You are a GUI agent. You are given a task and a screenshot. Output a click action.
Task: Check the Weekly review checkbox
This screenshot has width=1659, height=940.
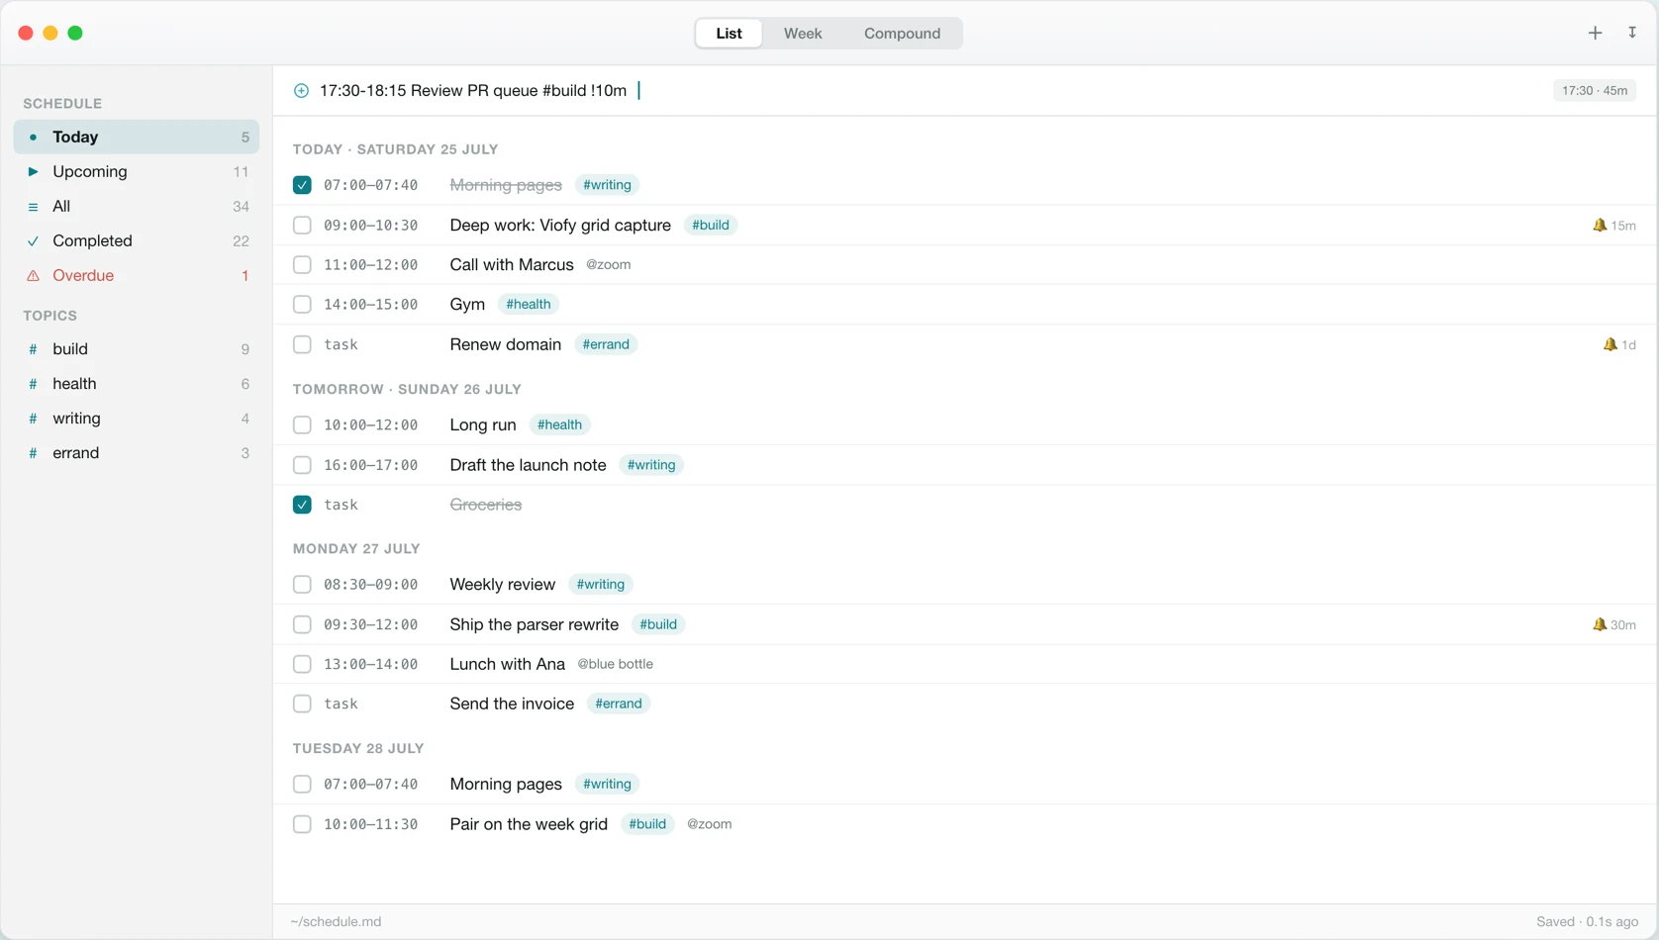tap(302, 585)
